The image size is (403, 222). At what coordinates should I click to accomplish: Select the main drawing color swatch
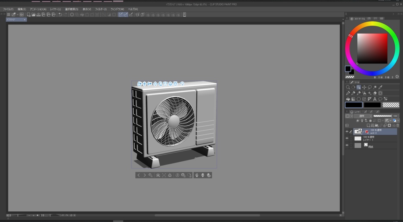coord(354,105)
